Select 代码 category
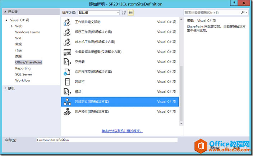This screenshot has width=253, height=156. (18, 50)
